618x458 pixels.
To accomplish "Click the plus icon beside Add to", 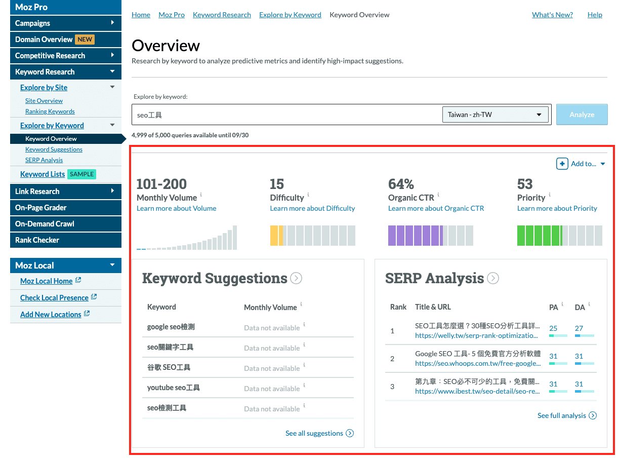I will pyautogui.click(x=562, y=164).
